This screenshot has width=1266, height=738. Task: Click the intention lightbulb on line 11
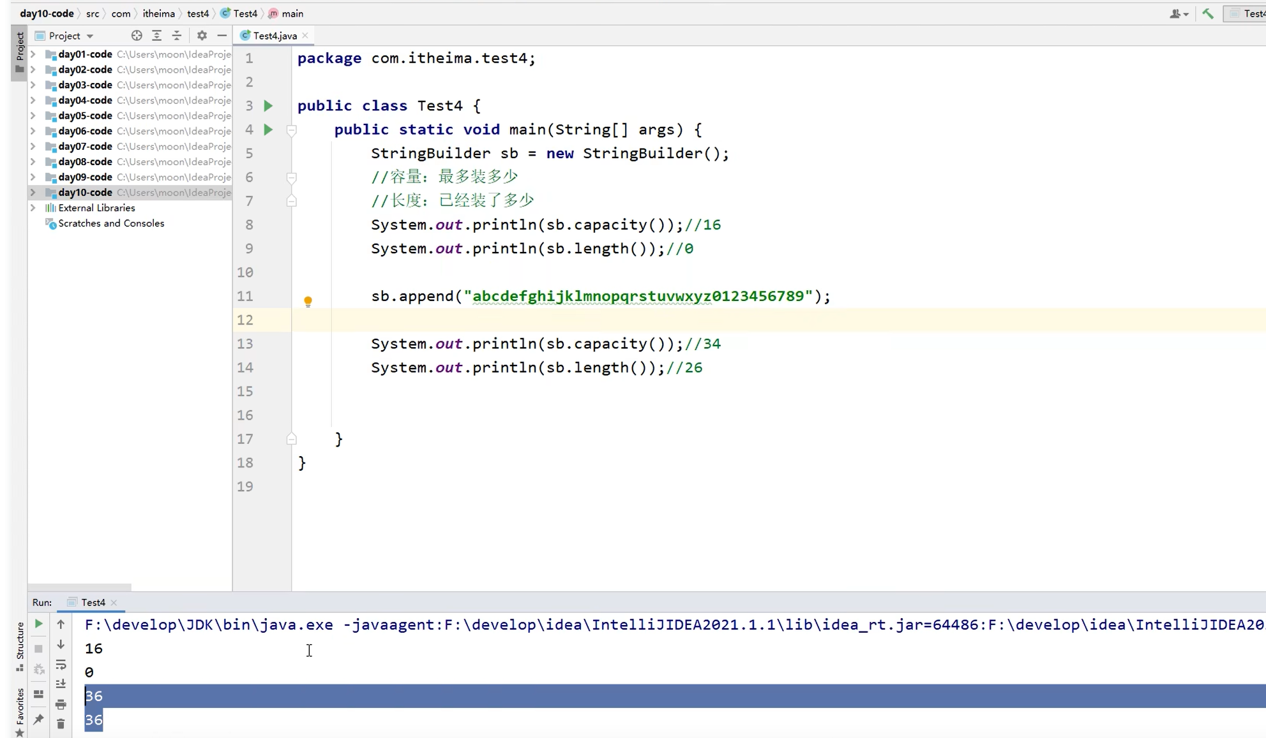point(308,301)
